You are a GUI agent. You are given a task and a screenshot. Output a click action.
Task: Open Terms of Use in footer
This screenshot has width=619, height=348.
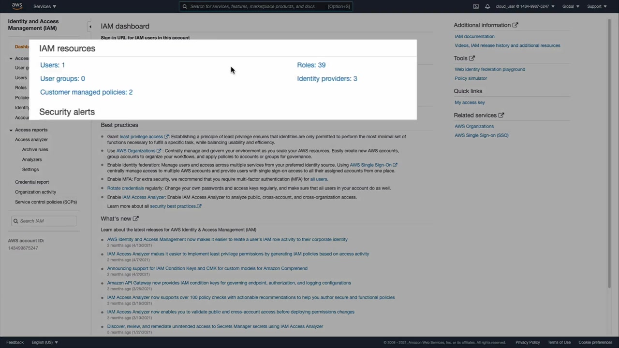pos(559,342)
